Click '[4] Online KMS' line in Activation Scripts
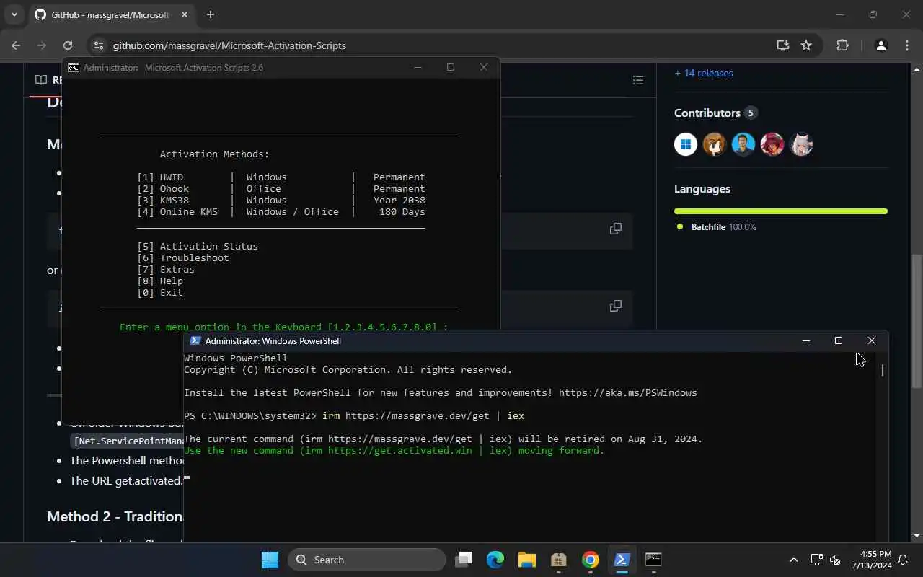This screenshot has width=923, height=577. pyautogui.click(x=281, y=211)
